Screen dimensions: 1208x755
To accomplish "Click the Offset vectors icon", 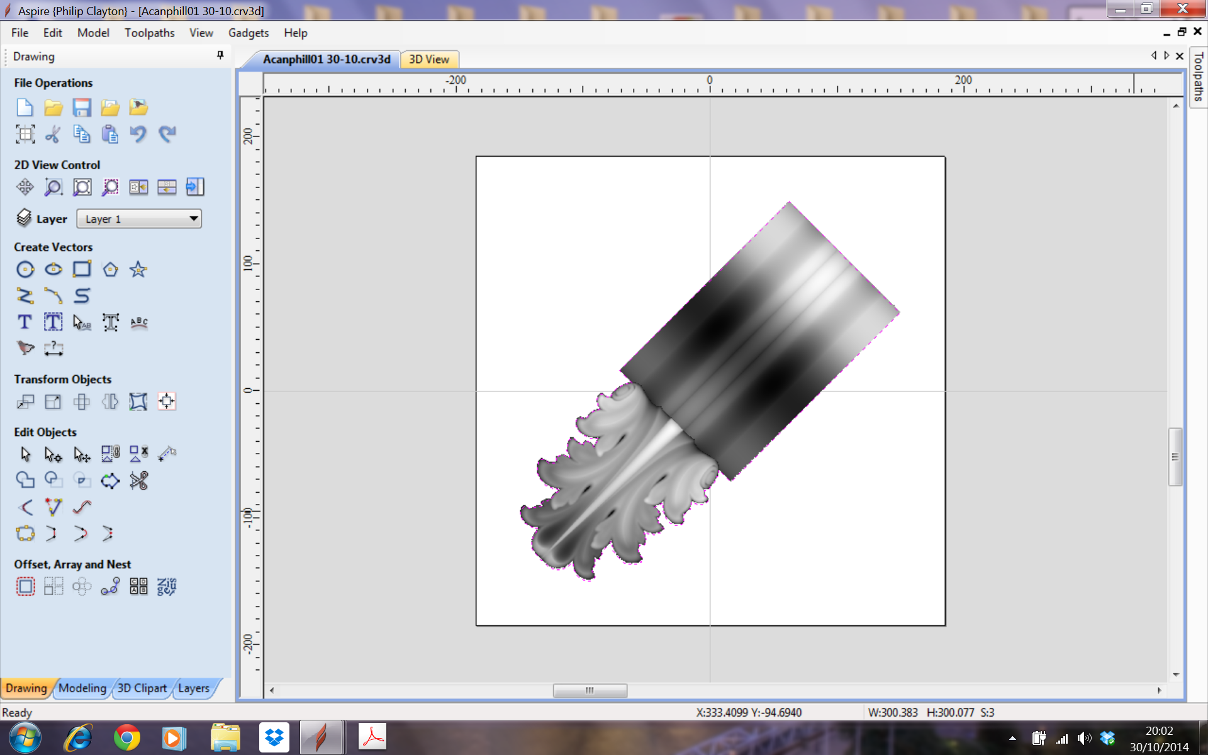I will coord(25,586).
